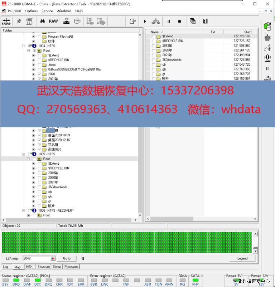Click the wrench and hammer utilities icon
275x287 pixels.
[x=19, y=22]
